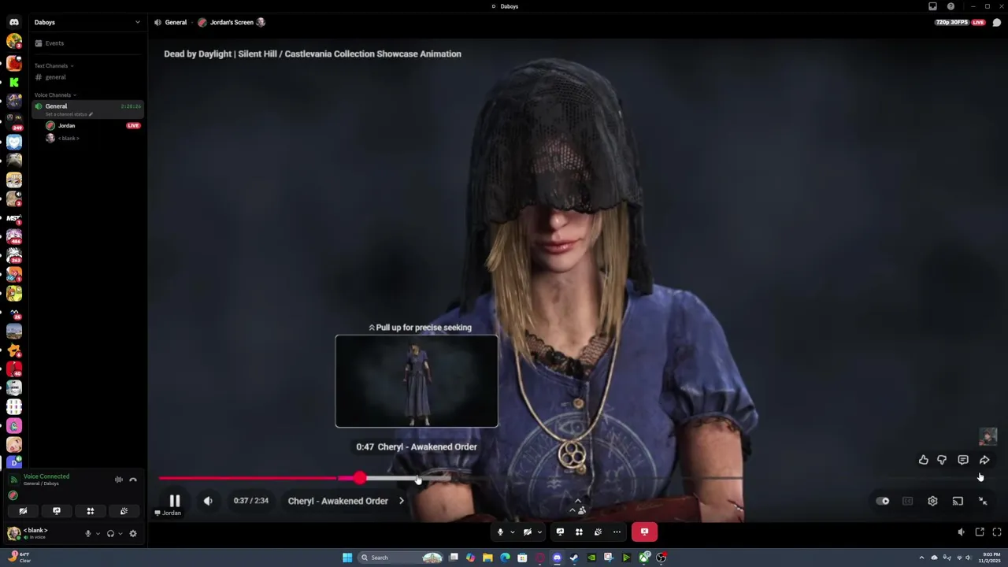Open microphone options arrow in user panel
This screenshot has height=567, width=1008.
pyautogui.click(x=98, y=533)
